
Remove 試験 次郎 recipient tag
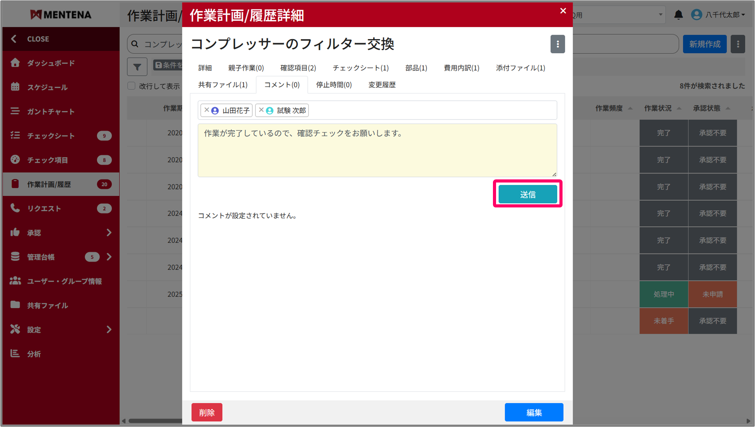(261, 110)
